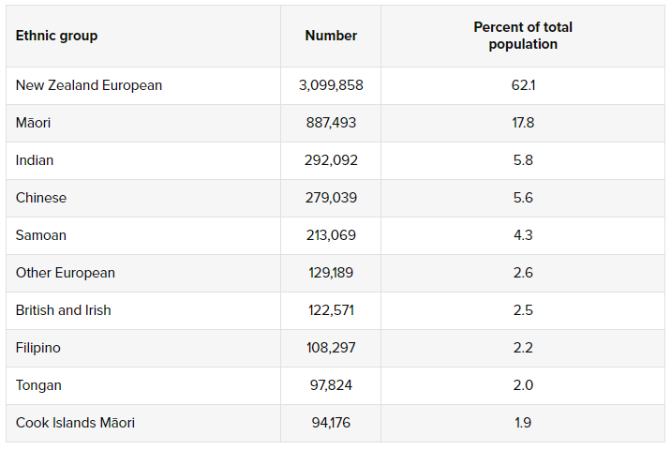The height and width of the screenshot is (450, 671).
Task: Select the 887,493 number cell
Action: pos(331,123)
